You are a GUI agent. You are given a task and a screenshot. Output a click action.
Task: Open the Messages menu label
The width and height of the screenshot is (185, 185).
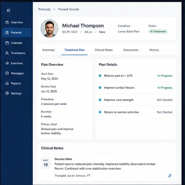[17, 73]
